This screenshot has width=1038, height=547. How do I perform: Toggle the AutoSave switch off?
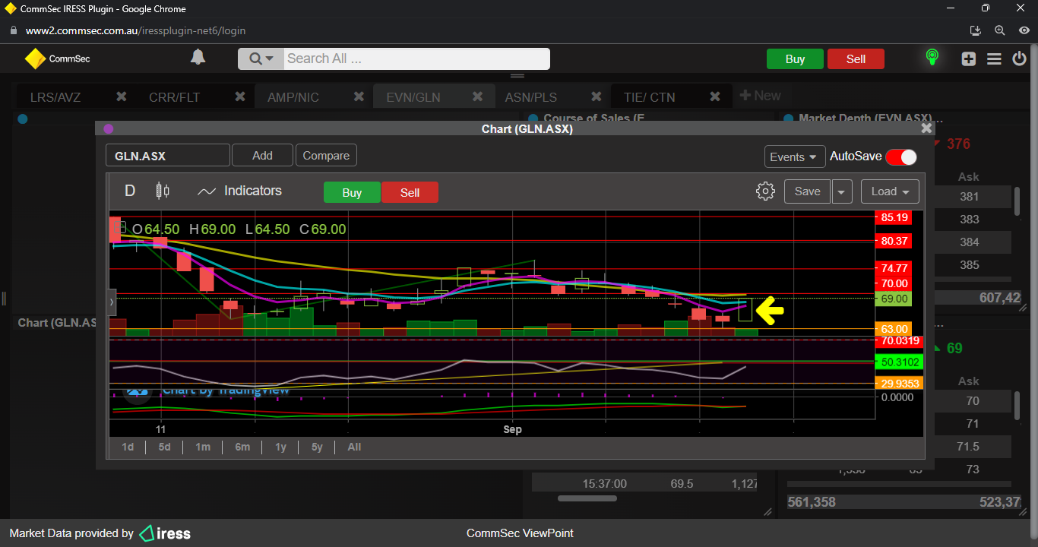coord(900,157)
